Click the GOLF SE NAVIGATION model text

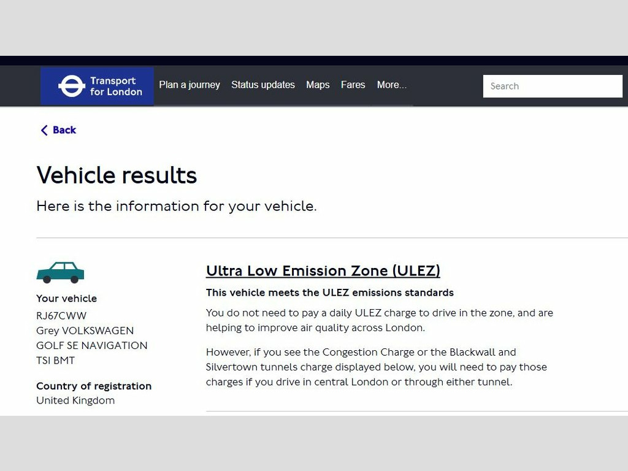[x=92, y=345]
